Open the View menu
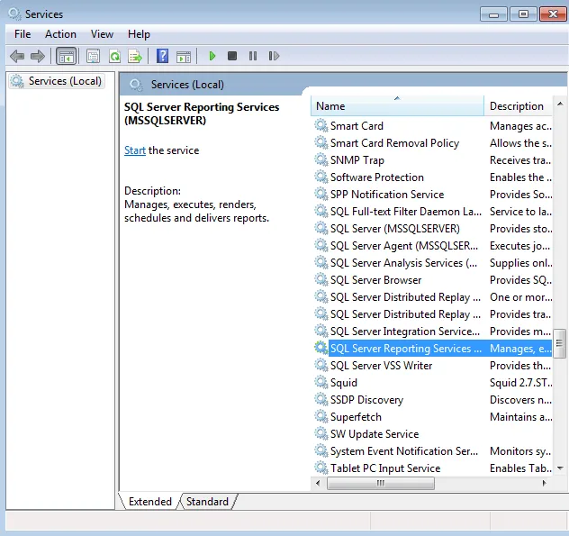The width and height of the screenshot is (569, 536). pos(102,34)
